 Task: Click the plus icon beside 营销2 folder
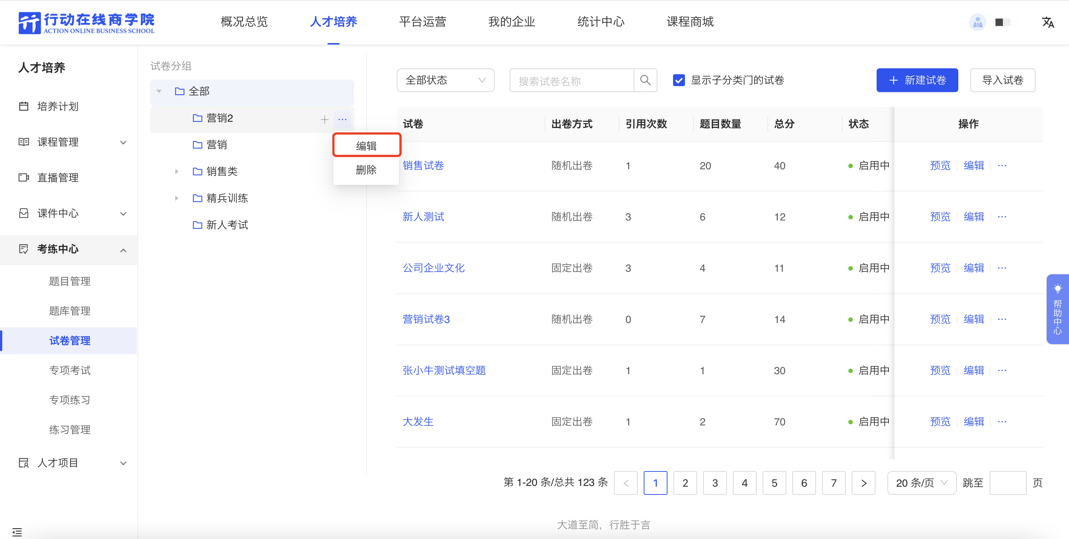(324, 120)
